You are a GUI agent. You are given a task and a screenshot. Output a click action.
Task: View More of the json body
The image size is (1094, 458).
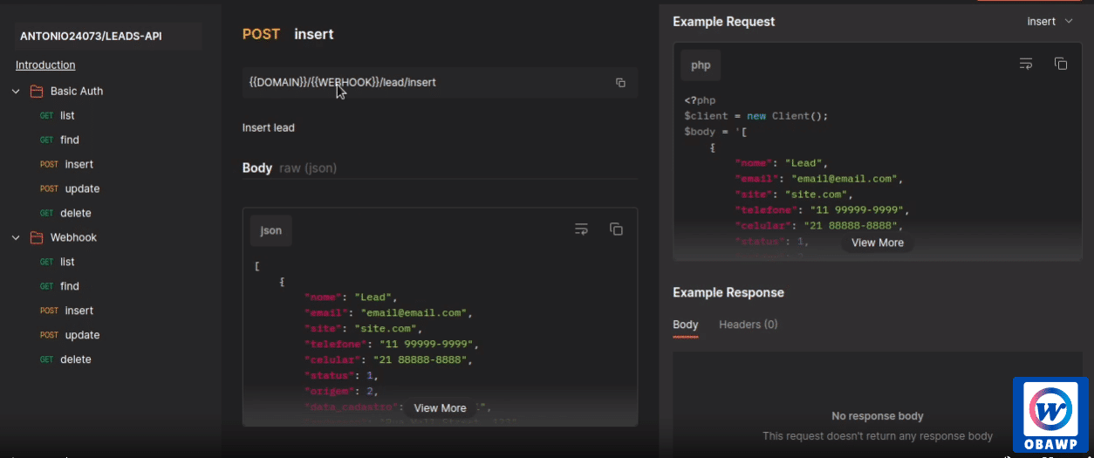tap(440, 408)
